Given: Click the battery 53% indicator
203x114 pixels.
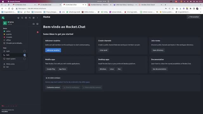Looking at the screenshot, I should [199, 2].
